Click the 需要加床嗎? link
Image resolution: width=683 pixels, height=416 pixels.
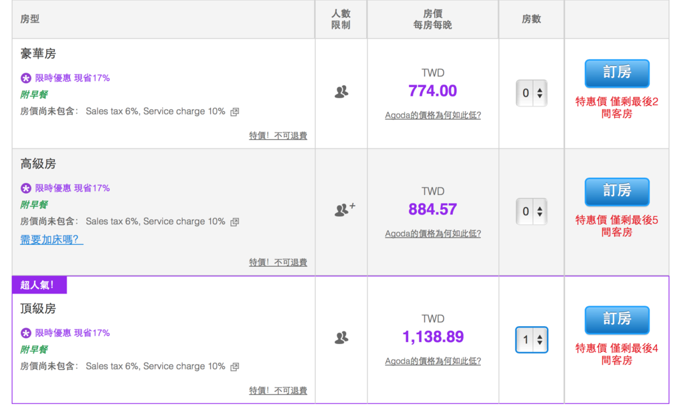[x=52, y=240]
